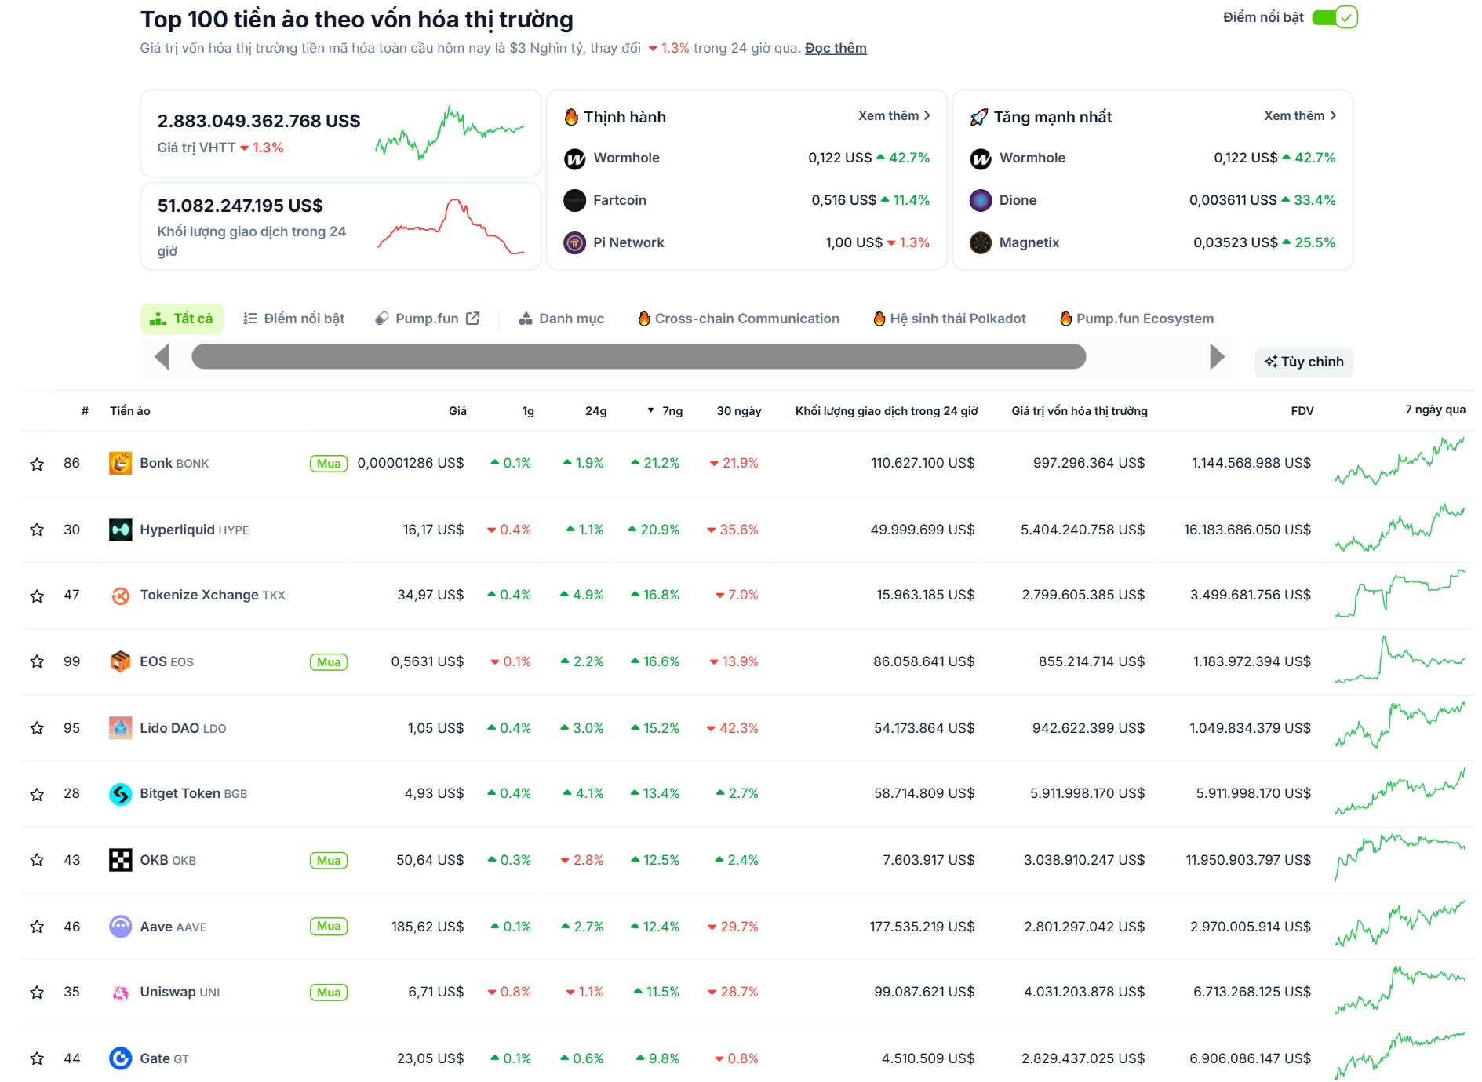Click fire icon on Pump.fun Ecosystem
Screen dimensions: 1482x1082
click(x=1065, y=318)
